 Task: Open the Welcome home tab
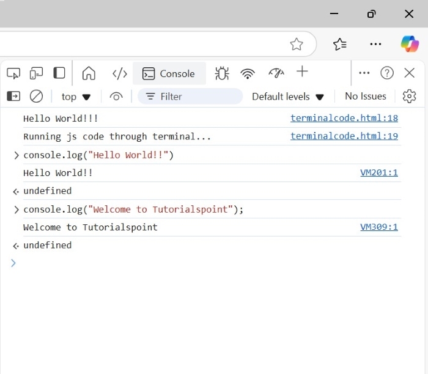[89, 73]
